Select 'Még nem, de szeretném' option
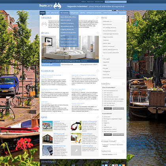Screen dimensions: 166x166 coord(103,131)
